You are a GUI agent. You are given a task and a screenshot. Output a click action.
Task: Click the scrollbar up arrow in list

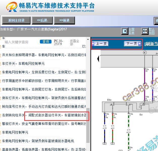point(88,39)
